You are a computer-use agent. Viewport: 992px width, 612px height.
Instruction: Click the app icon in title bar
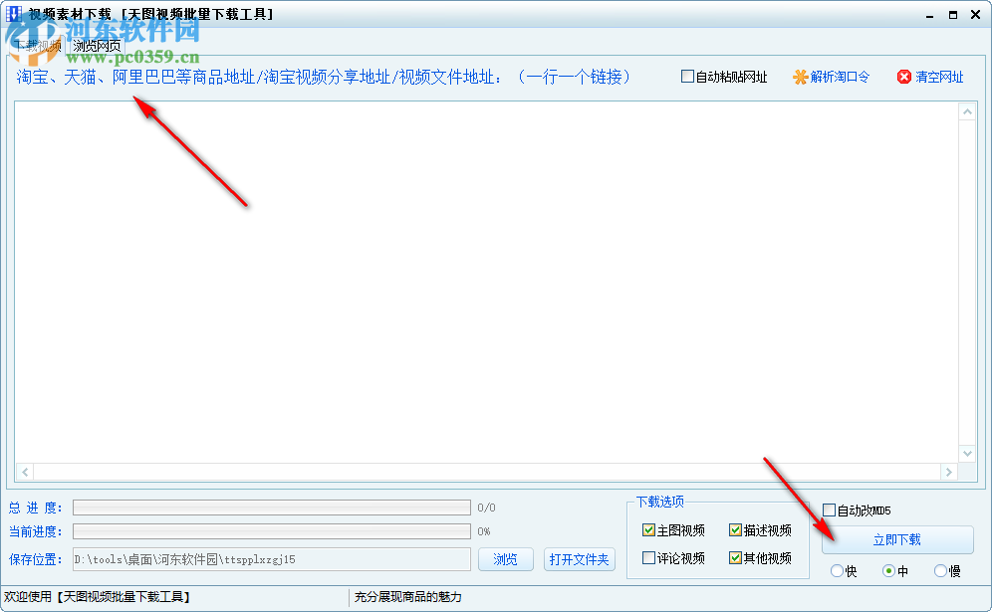coord(13,14)
